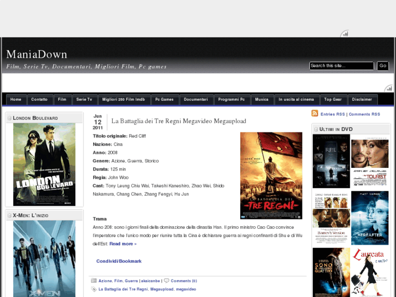The height and width of the screenshot is (297, 396).
Task: Collapse the London Boulevard widget toggle
Action: click(x=9, y=118)
